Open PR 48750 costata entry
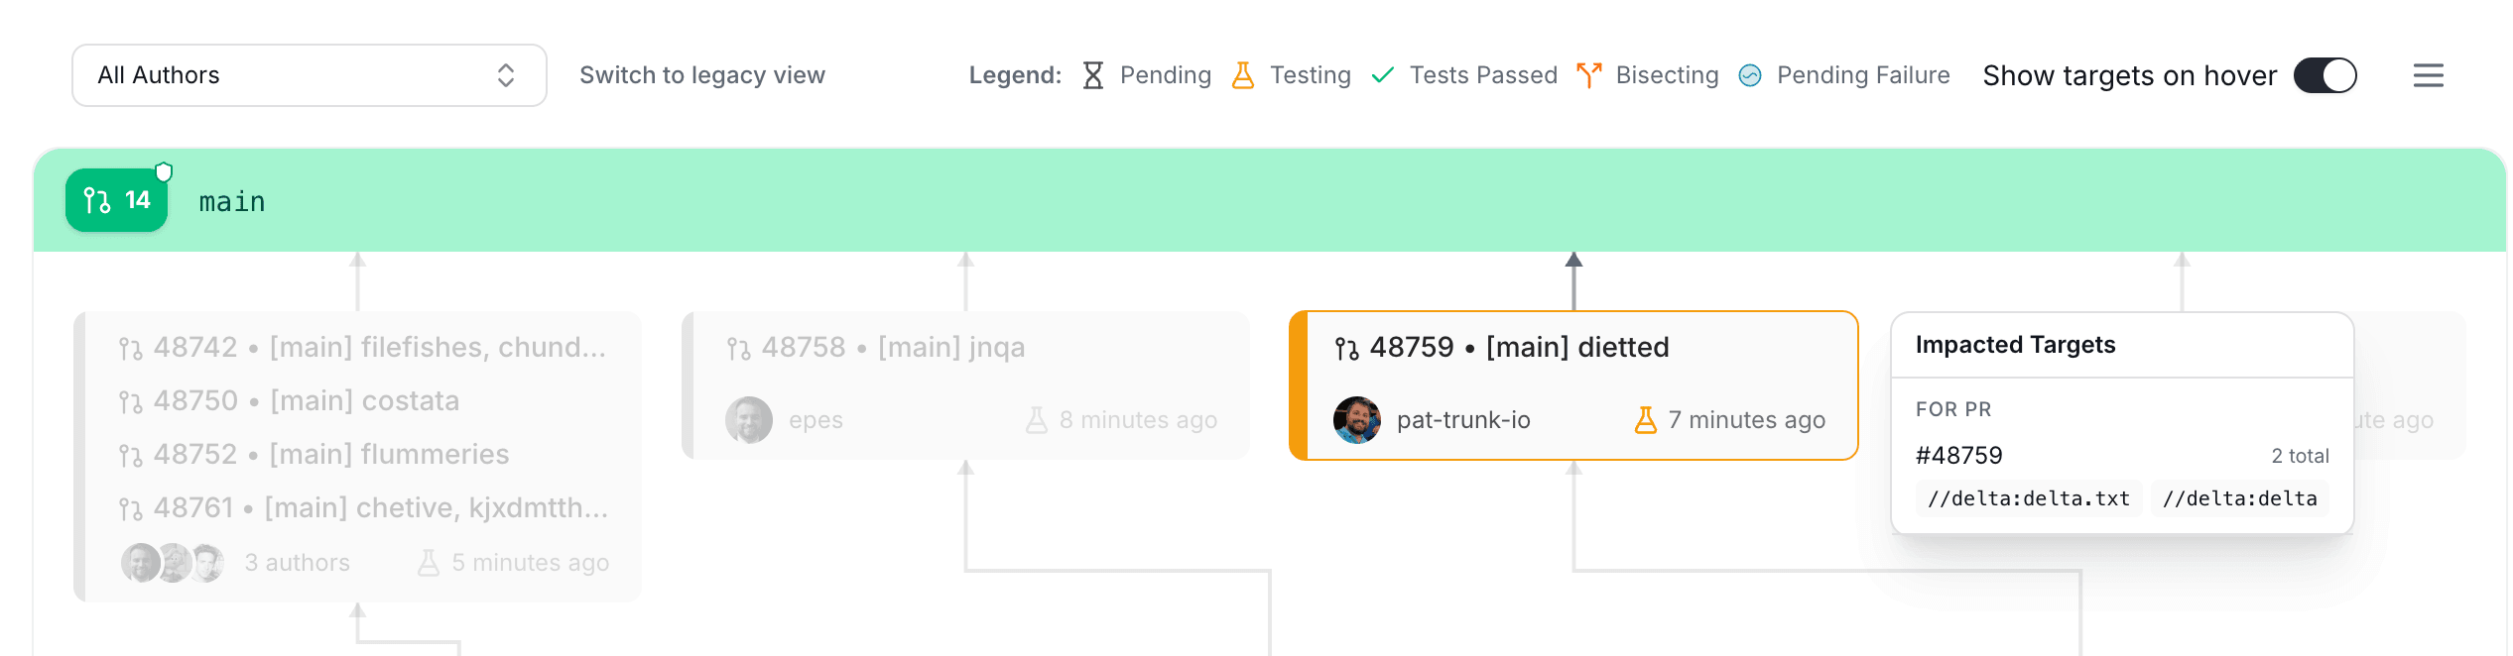This screenshot has height=656, width=2513. [x=363, y=401]
